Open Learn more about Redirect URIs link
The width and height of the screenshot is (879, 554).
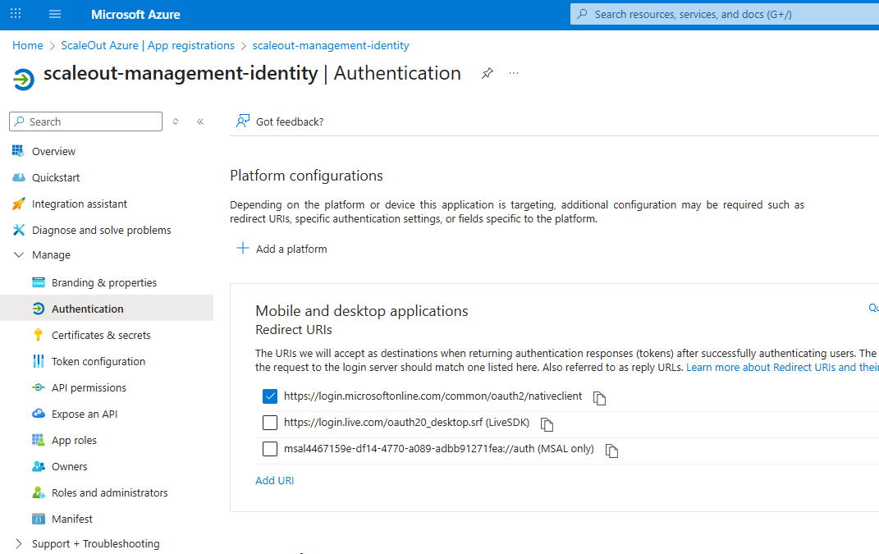pos(782,367)
